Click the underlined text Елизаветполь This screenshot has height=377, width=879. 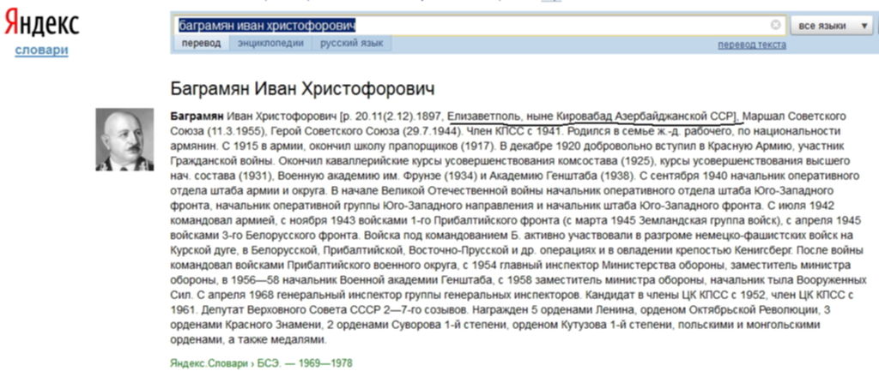pyautogui.click(x=487, y=115)
